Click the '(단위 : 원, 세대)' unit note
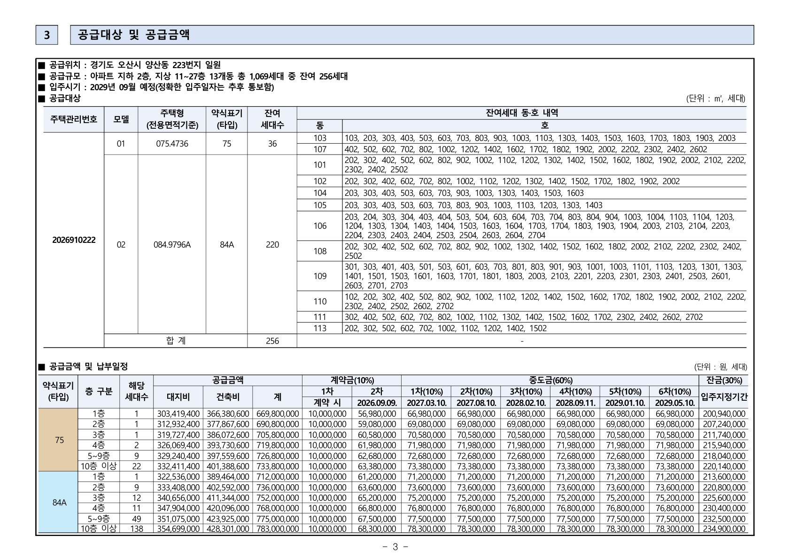 (x=720, y=367)
